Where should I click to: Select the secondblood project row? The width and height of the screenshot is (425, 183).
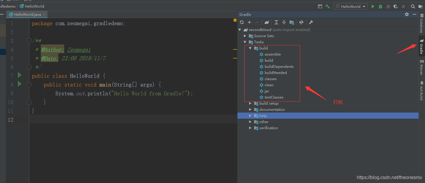click(x=328, y=30)
